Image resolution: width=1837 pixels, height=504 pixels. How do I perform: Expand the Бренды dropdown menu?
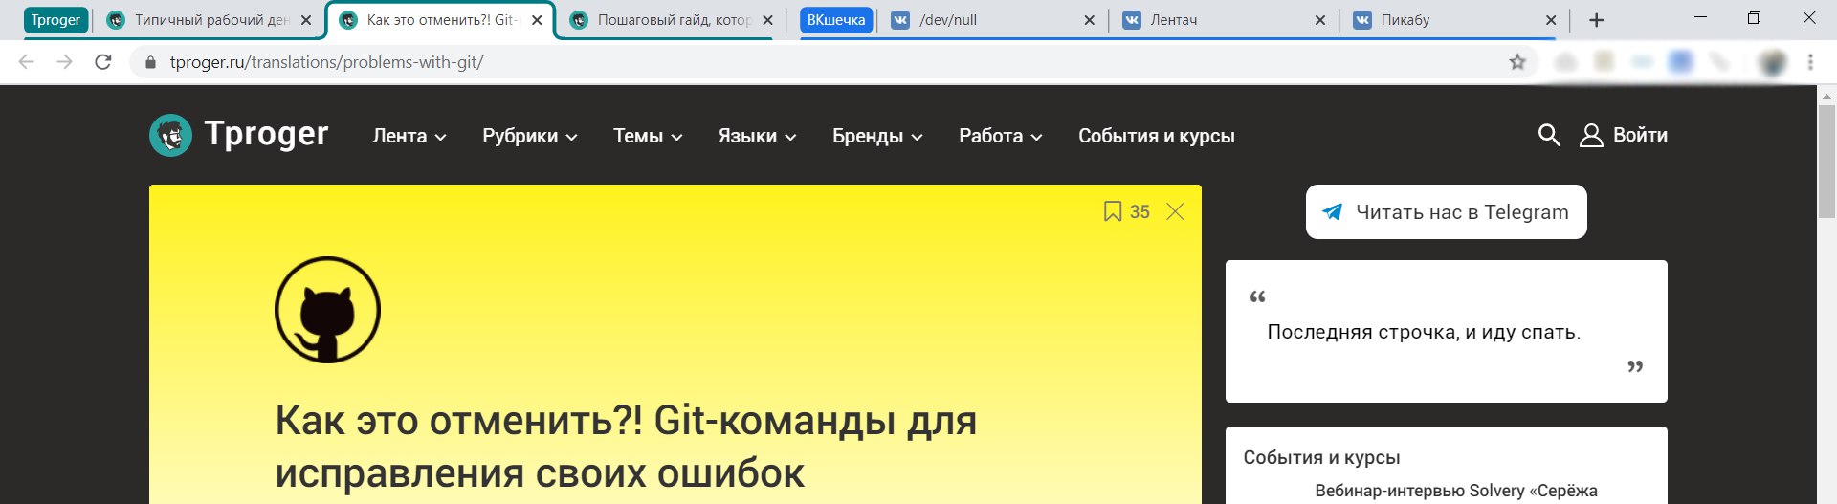pyautogui.click(x=877, y=136)
